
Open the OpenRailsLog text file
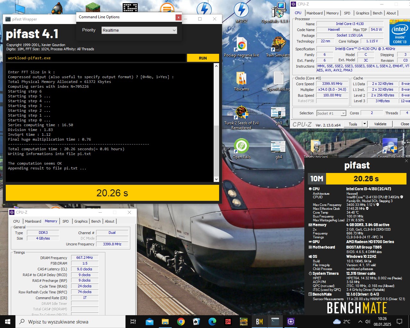point(278,81)
